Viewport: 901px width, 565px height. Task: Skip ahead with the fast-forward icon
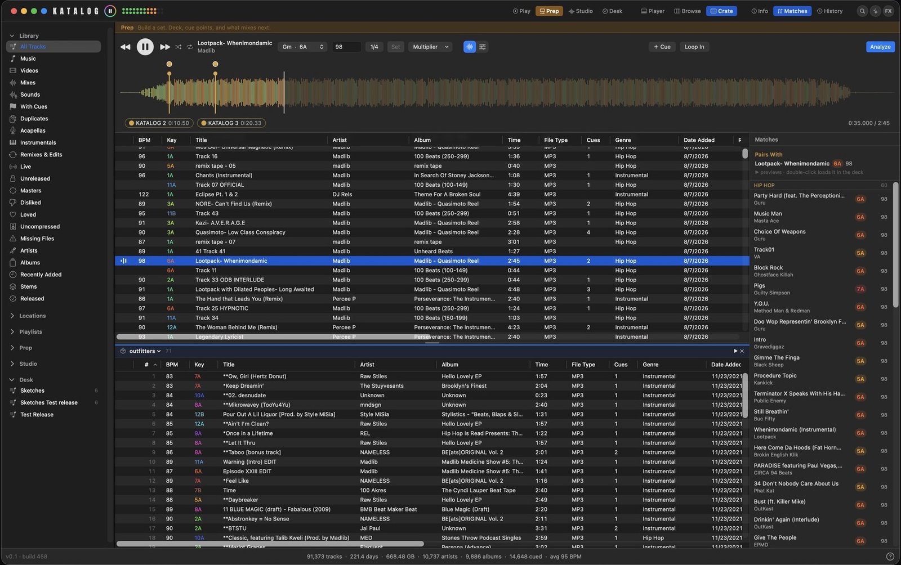[164, 47]
